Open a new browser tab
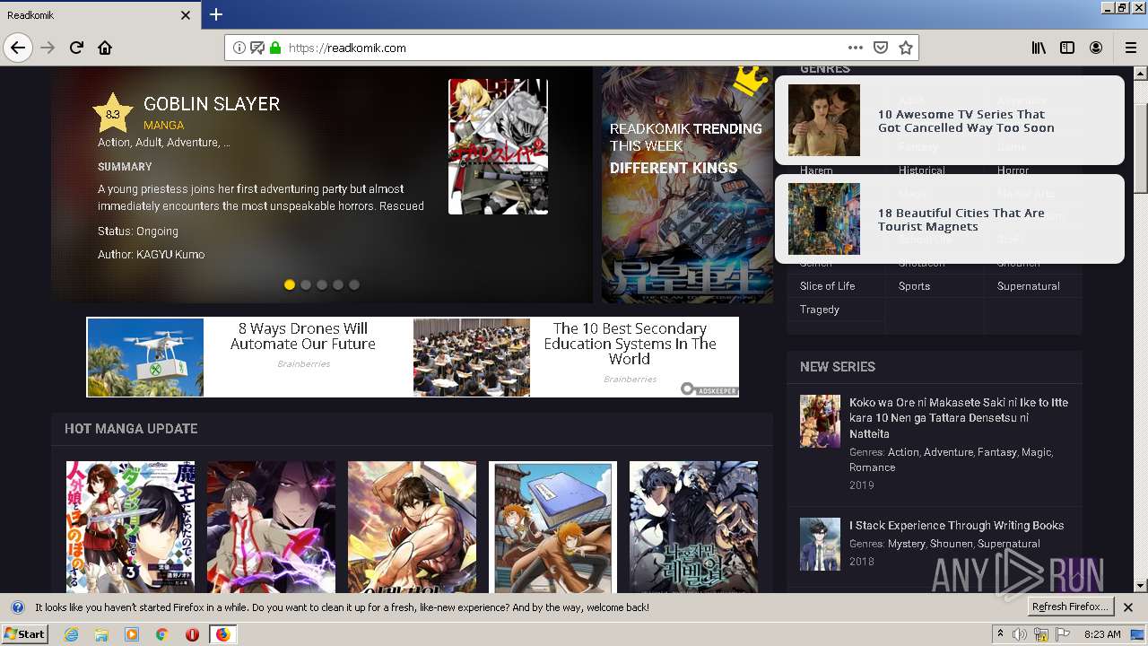The width and height of the screenshot is (1148, 646). tap(216, 14)
